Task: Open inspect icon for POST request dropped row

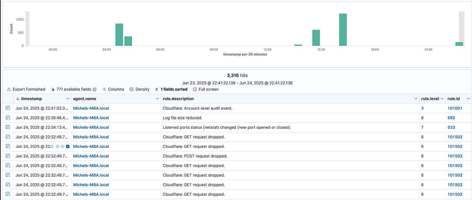Action: 8,156
